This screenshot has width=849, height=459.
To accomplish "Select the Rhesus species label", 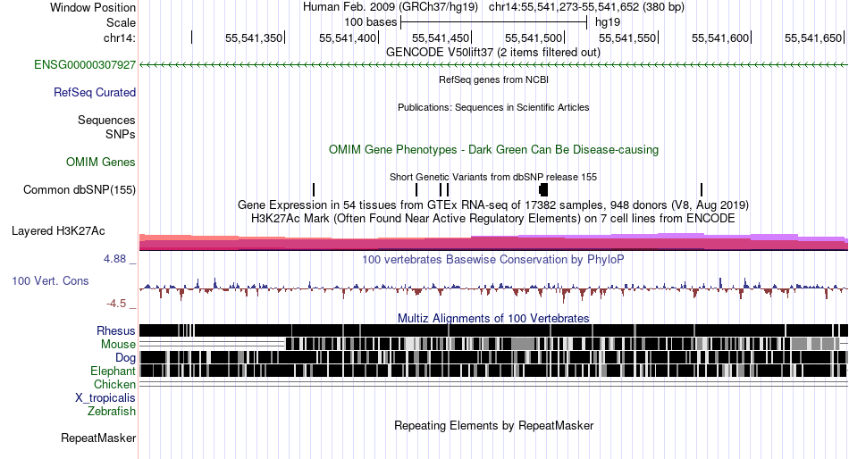I will [x=116, y=330].
